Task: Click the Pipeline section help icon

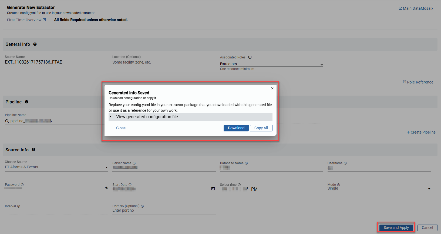Action: (26, 102)
